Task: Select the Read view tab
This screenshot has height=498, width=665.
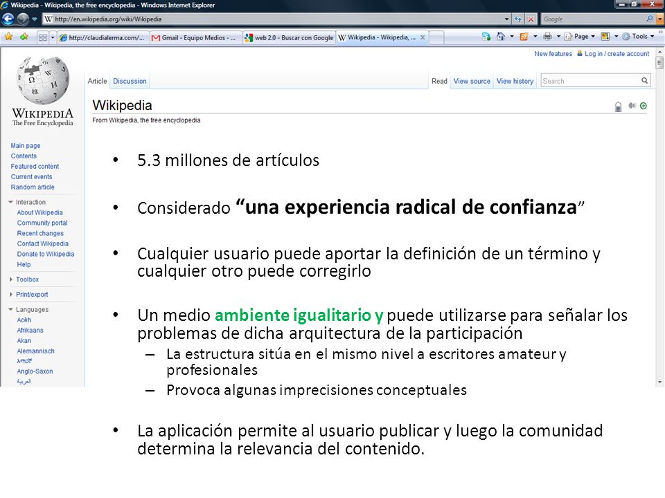Action: click(439, 81)
